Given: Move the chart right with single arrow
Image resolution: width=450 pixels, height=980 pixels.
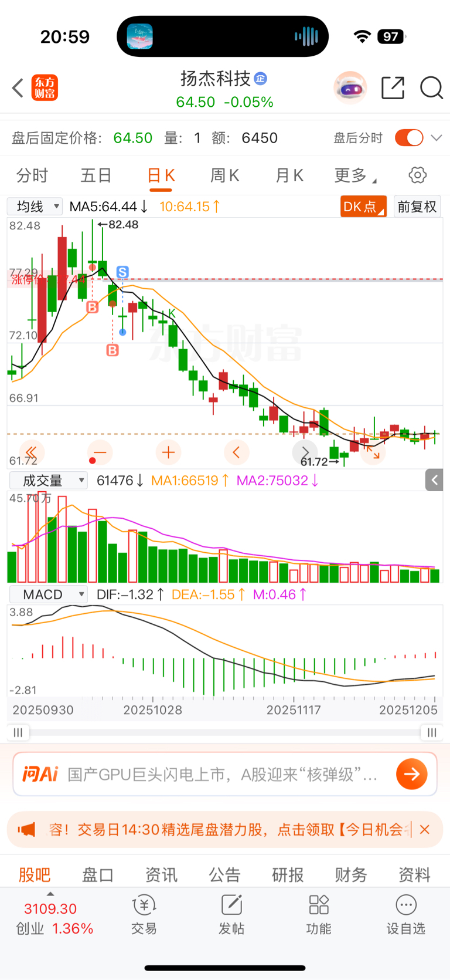Looking at the screenshot, I should [x=305, y=452].
